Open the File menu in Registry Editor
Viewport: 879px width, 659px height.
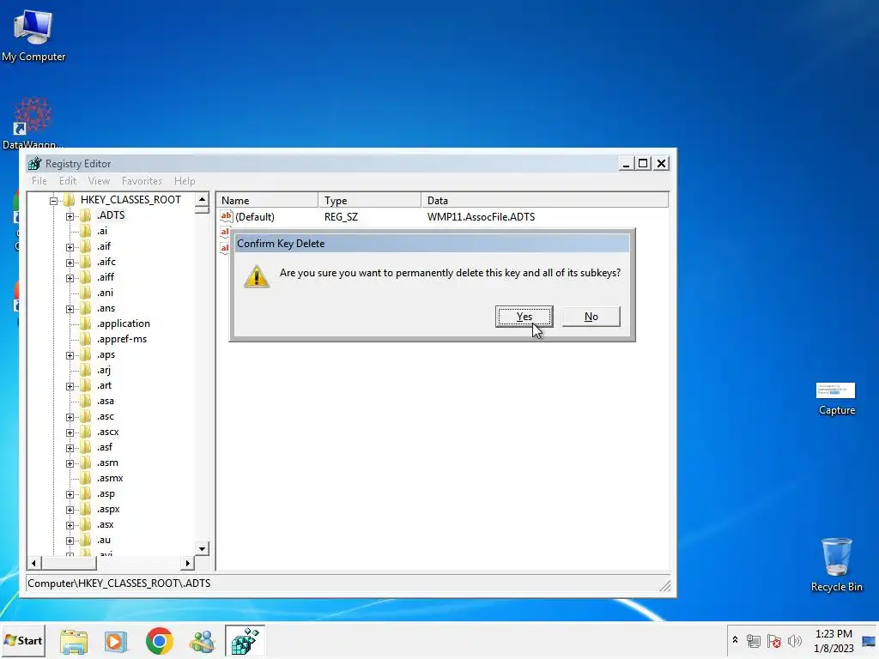pos(39,181)
